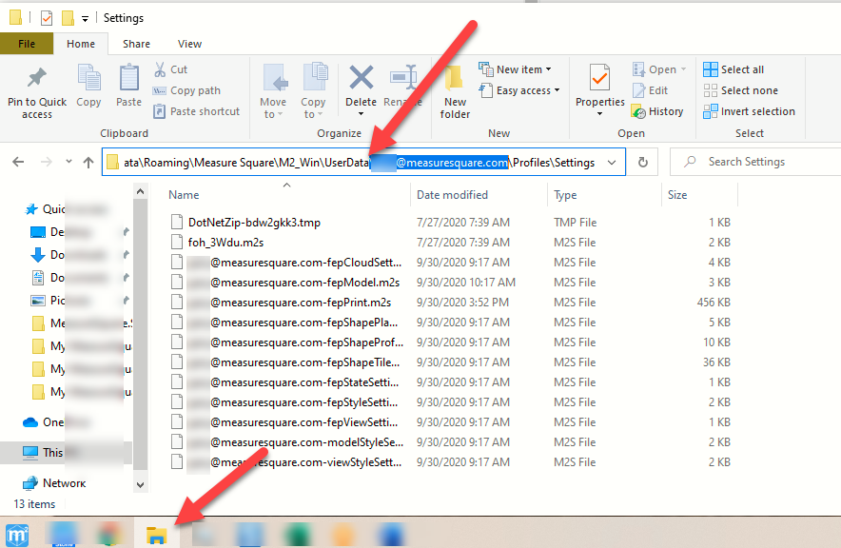Click the New folder button

pos(455,91)
